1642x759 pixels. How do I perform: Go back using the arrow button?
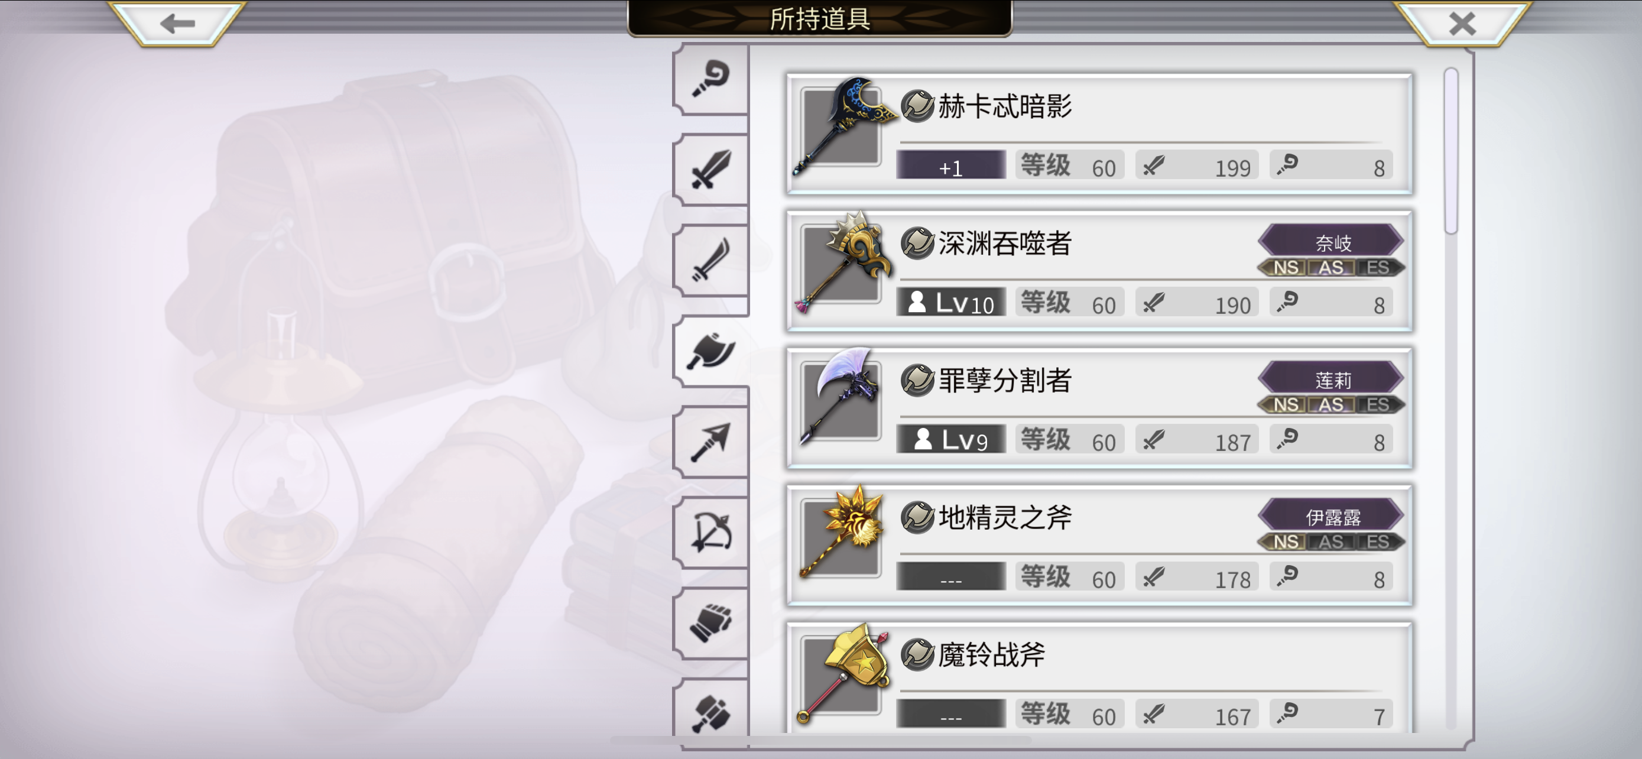click(x=177, y=24)
